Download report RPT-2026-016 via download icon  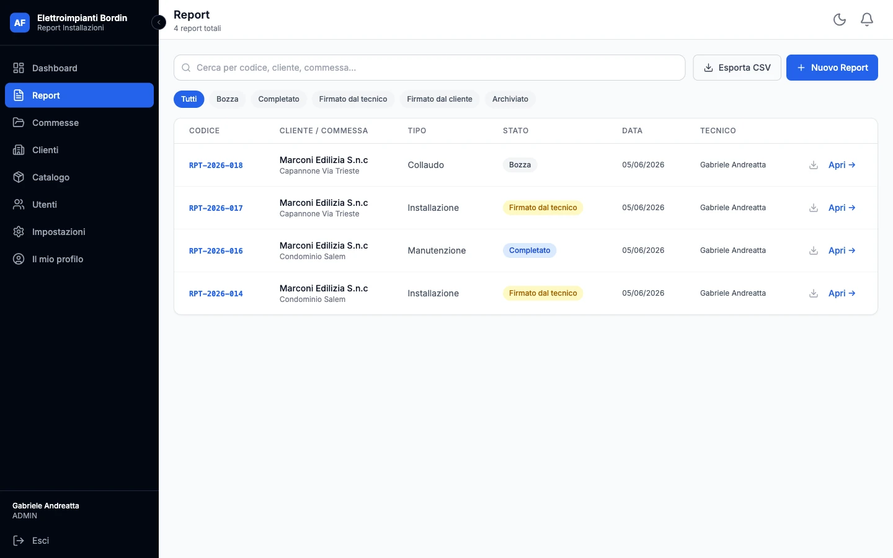814,250
